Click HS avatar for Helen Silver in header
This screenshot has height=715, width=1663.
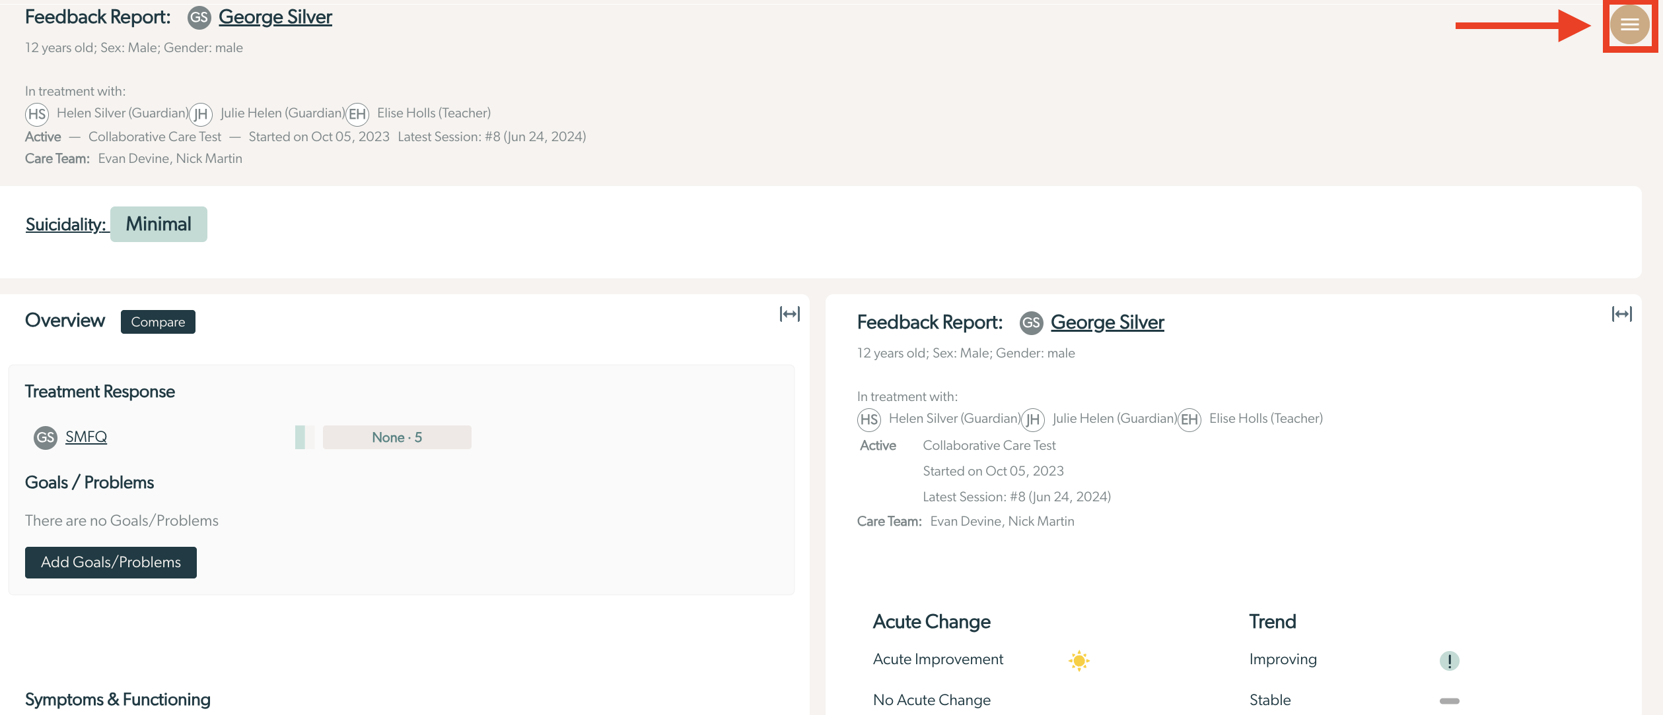click(37, 114)
